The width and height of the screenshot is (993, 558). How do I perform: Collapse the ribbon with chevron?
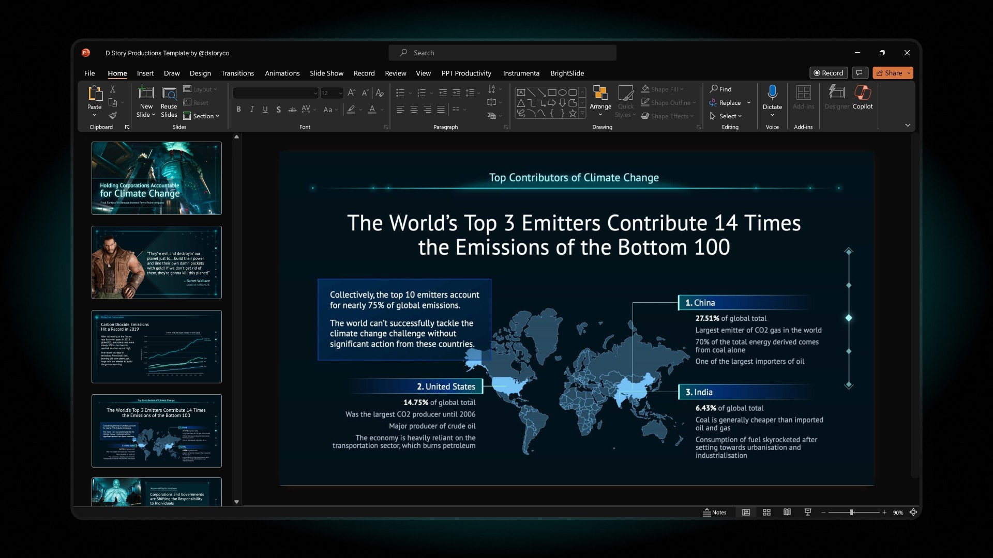tap(908, 126)
